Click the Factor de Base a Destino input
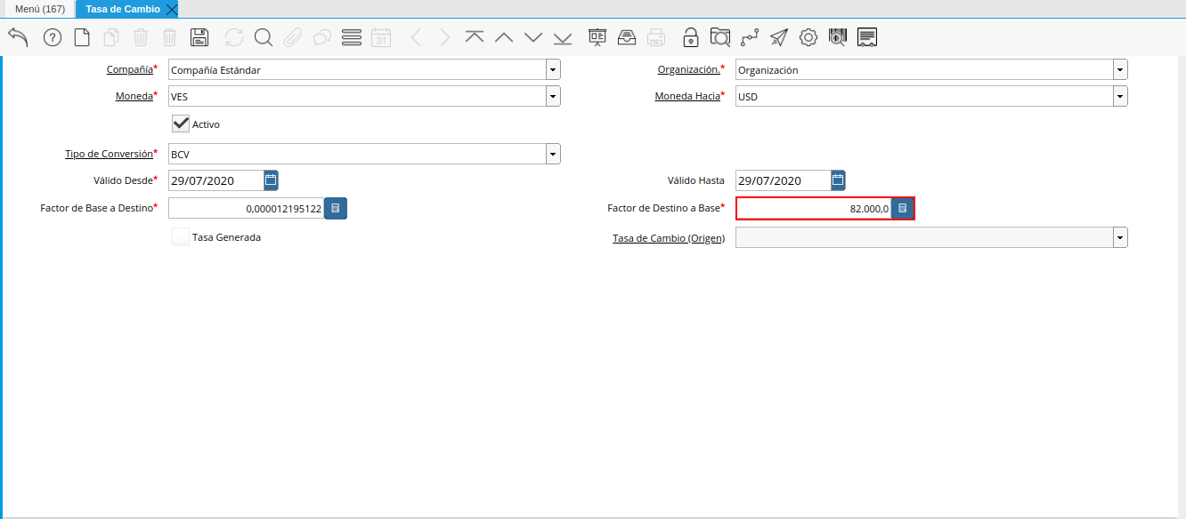Image resolution: width=1186 pixels, height=519 pixels. coord(247,208)
